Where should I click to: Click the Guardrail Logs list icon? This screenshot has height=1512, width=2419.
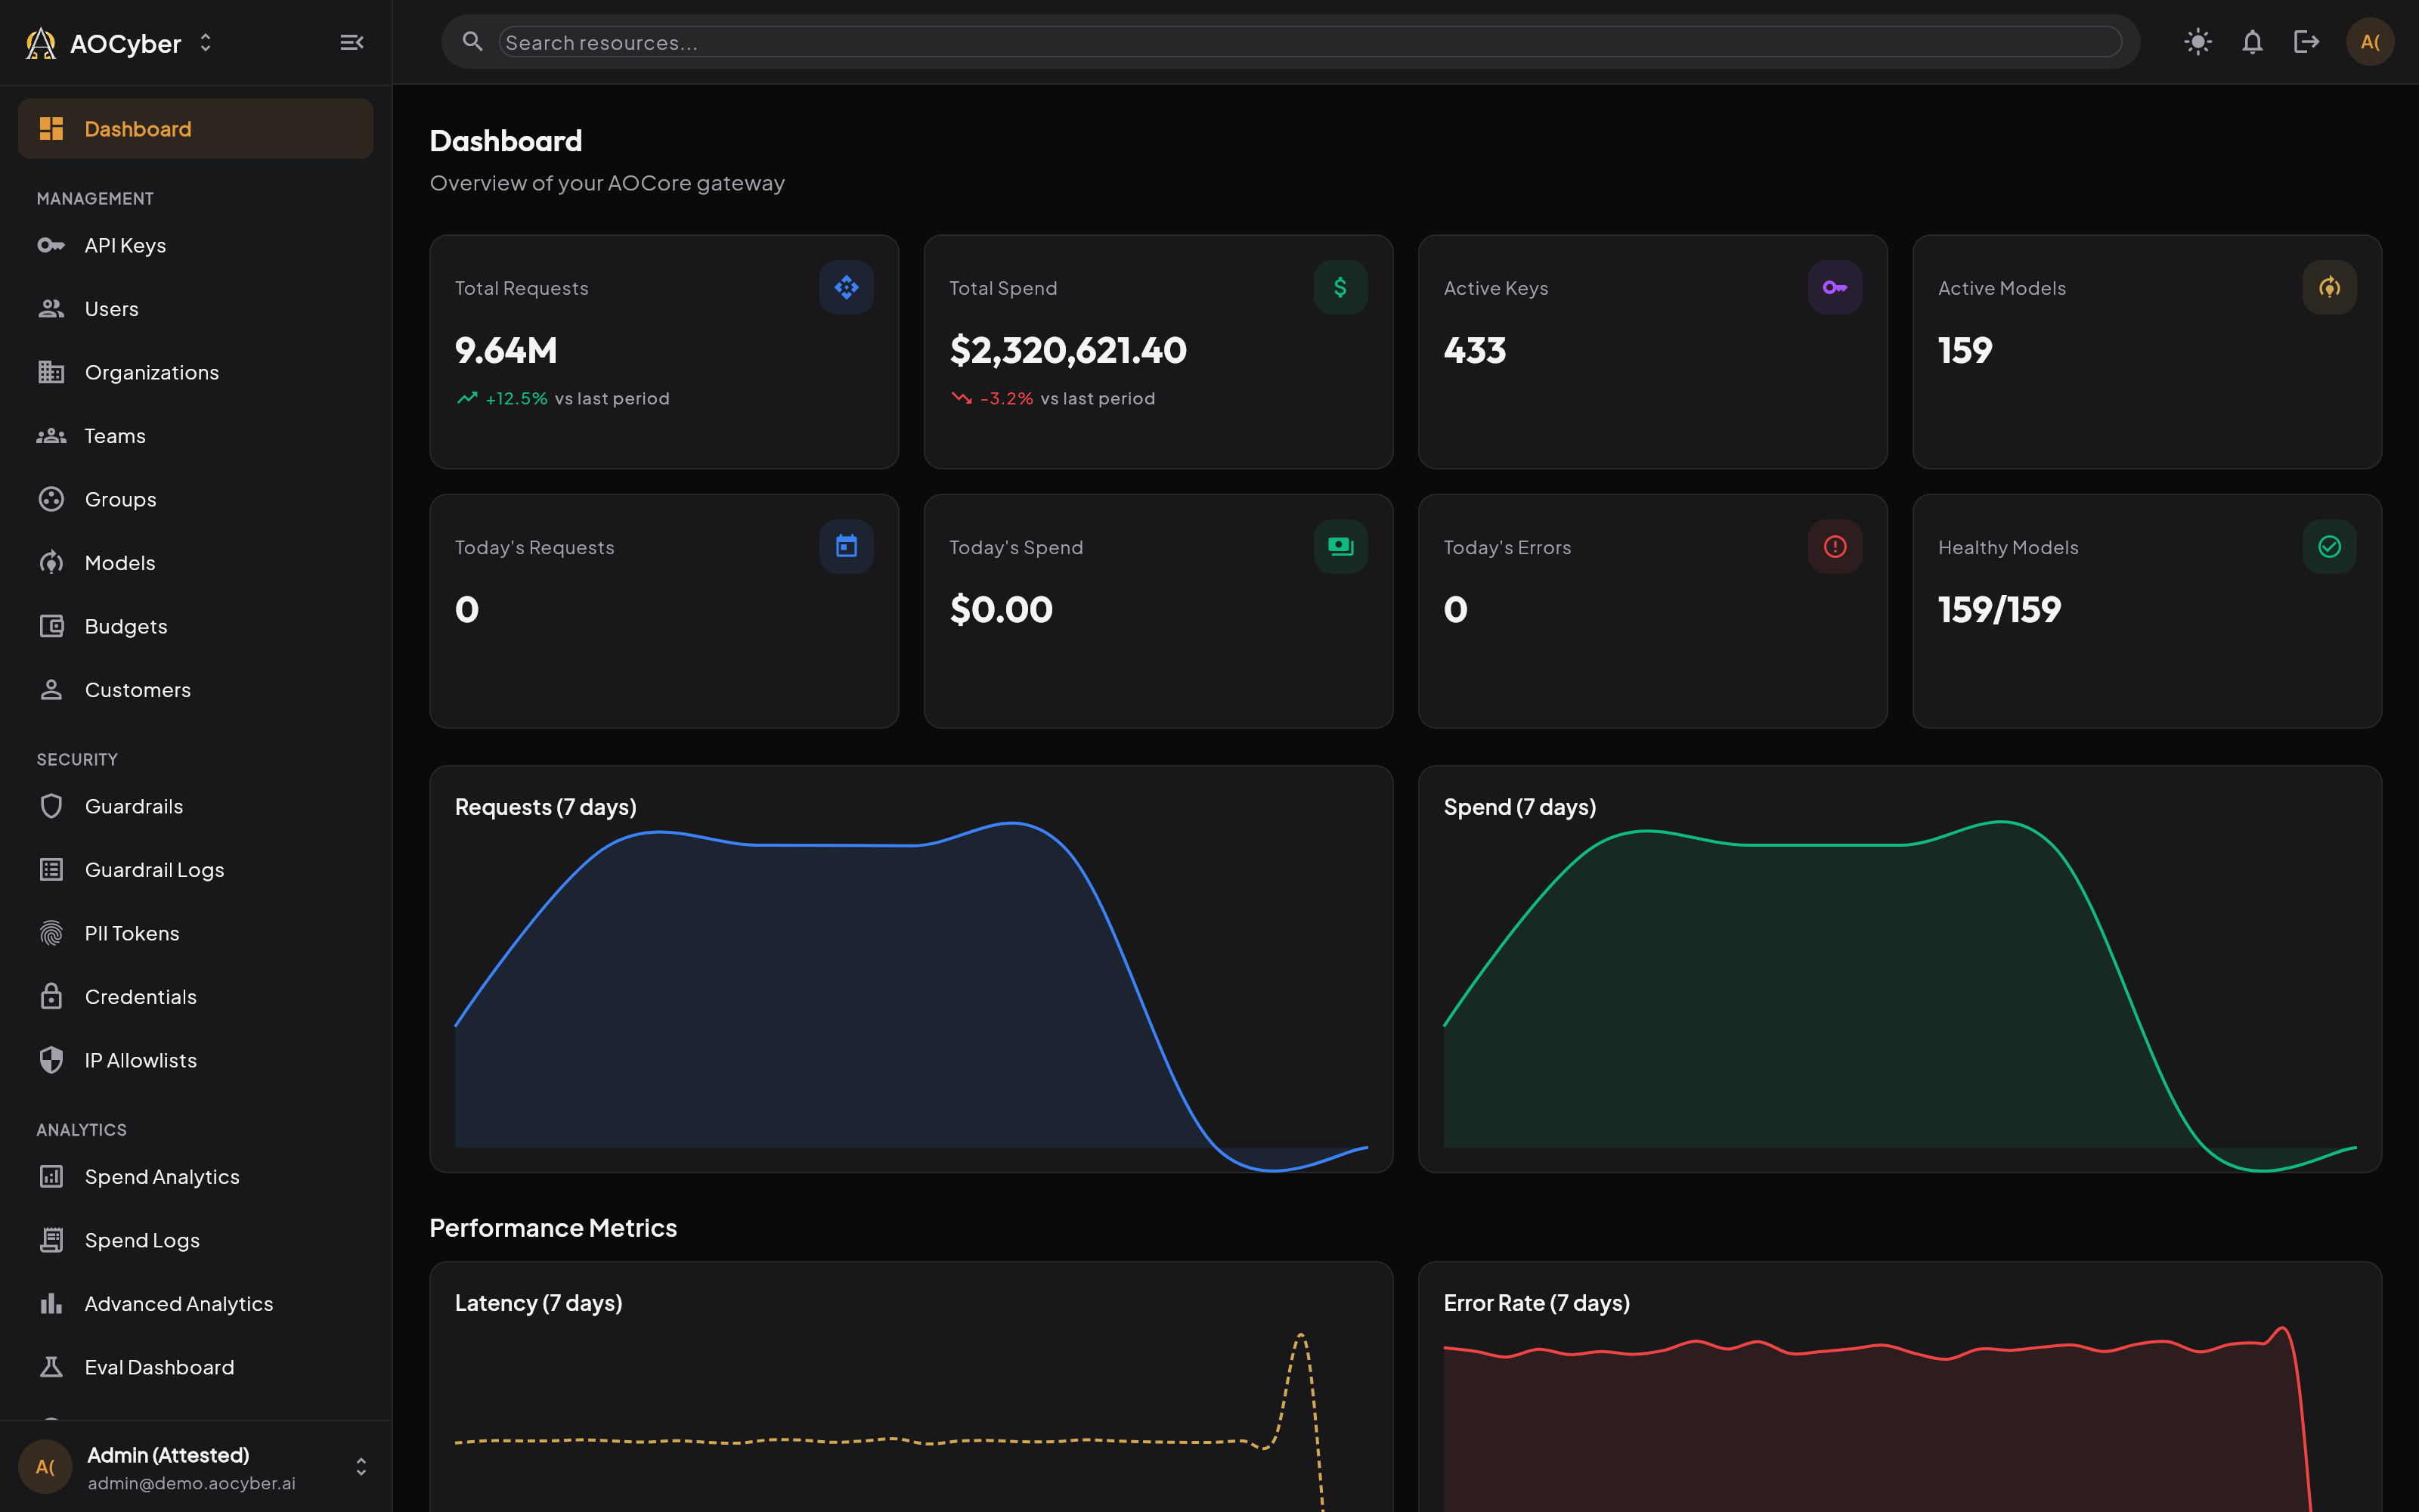51,870
